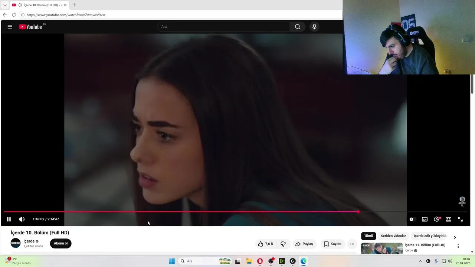Click the page vertical scrollbar

click(x=472, y=84)
